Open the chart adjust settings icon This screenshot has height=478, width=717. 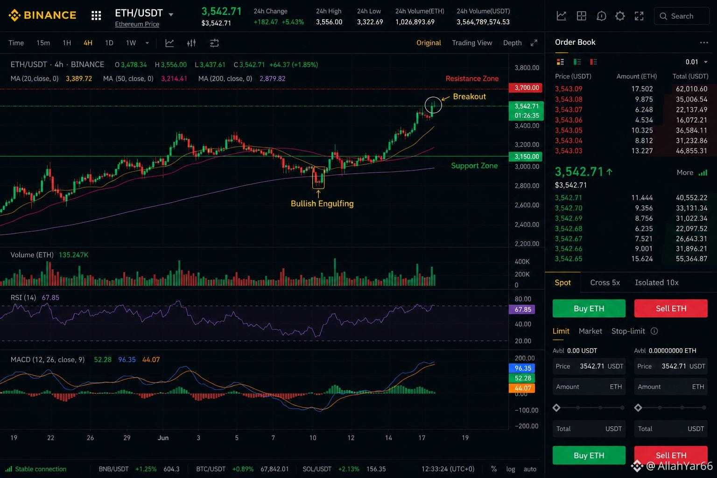click(214, 43)
